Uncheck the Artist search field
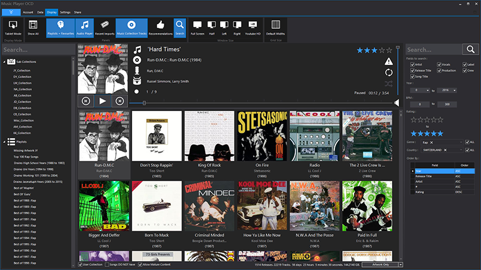 pyautogui.click(x=412, y=65)
